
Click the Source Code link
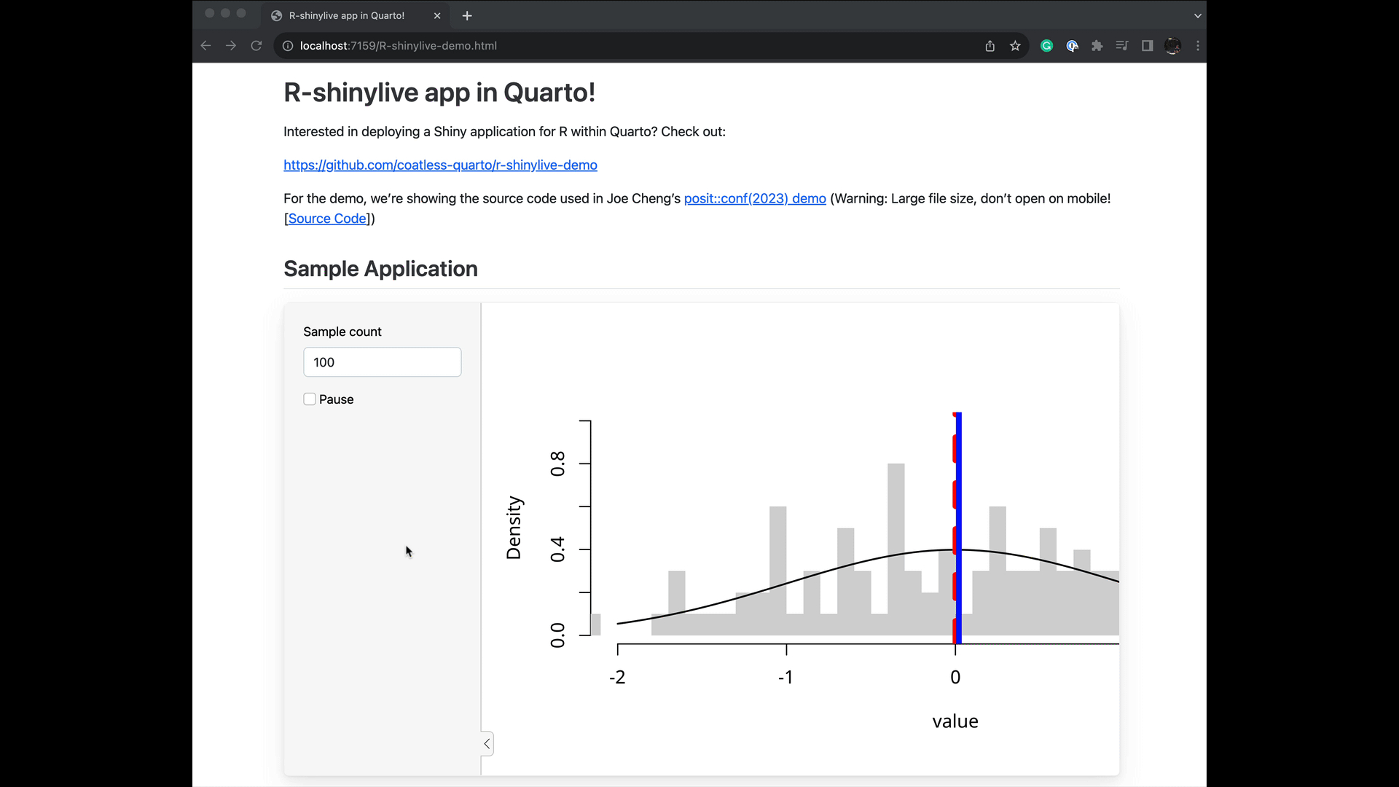pyautogui.click(x=328, y=219)
